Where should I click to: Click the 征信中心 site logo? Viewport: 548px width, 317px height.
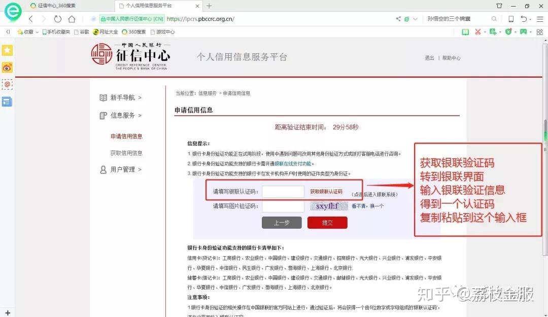(x=131, y=56)
